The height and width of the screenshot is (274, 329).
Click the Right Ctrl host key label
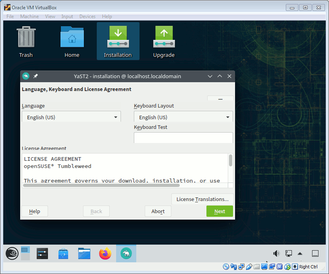tap(308, 267)
